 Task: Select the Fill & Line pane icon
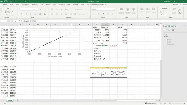click(x=165, y=29)
